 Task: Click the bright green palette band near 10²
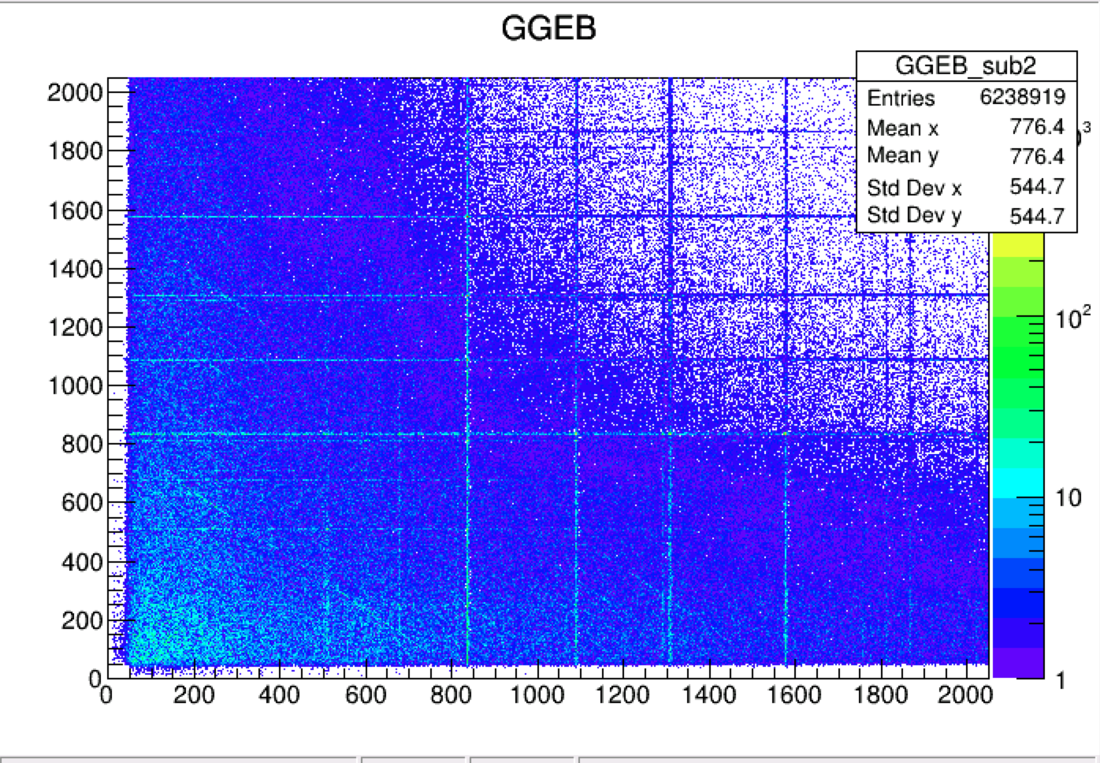click(x=1017, y=331)
